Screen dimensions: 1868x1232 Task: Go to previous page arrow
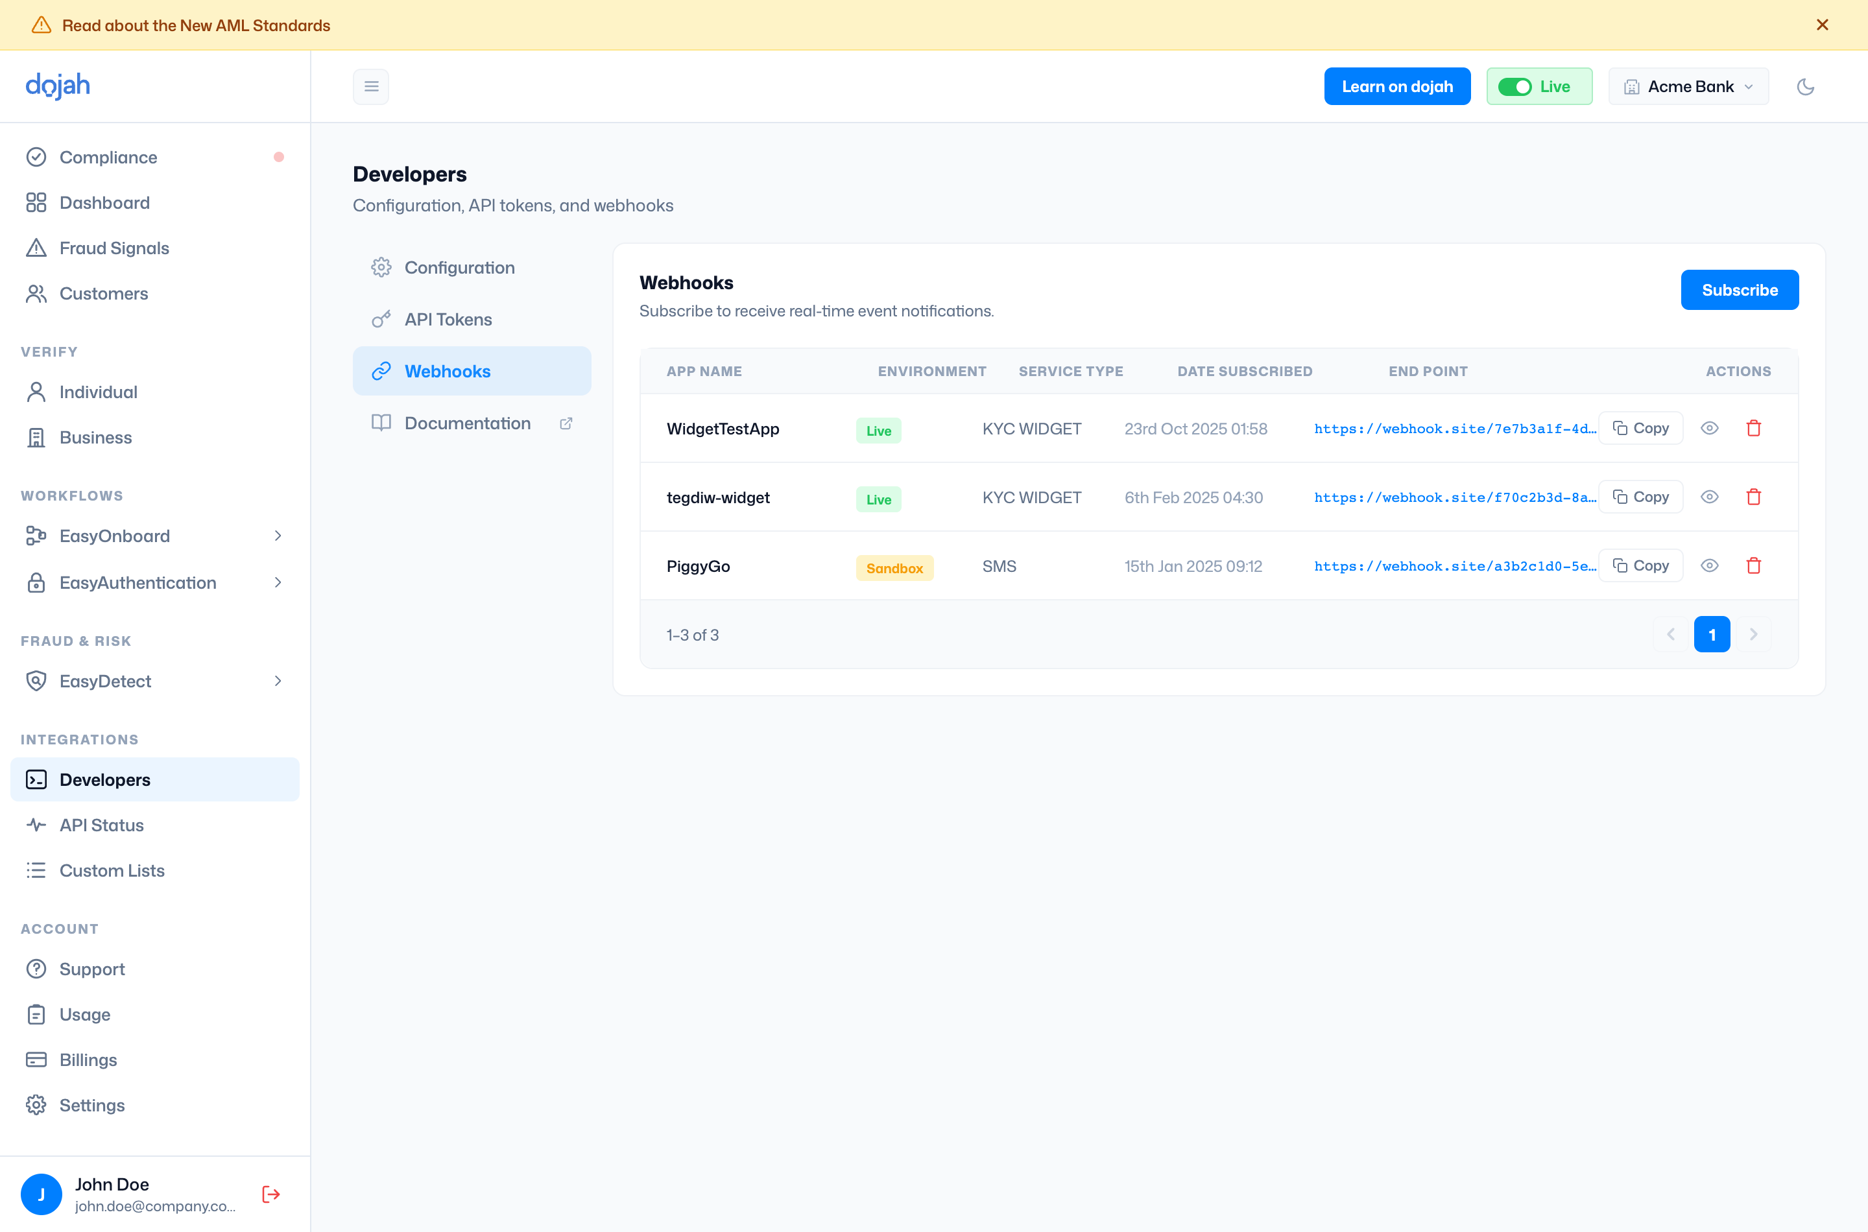click(x=1671, y=634)
